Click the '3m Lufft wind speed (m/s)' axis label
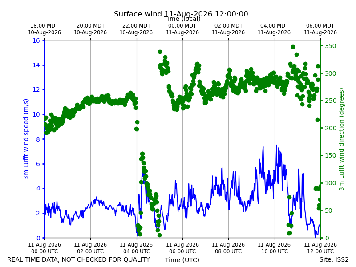This screenshot has height=267, width=356. (26, 139)
